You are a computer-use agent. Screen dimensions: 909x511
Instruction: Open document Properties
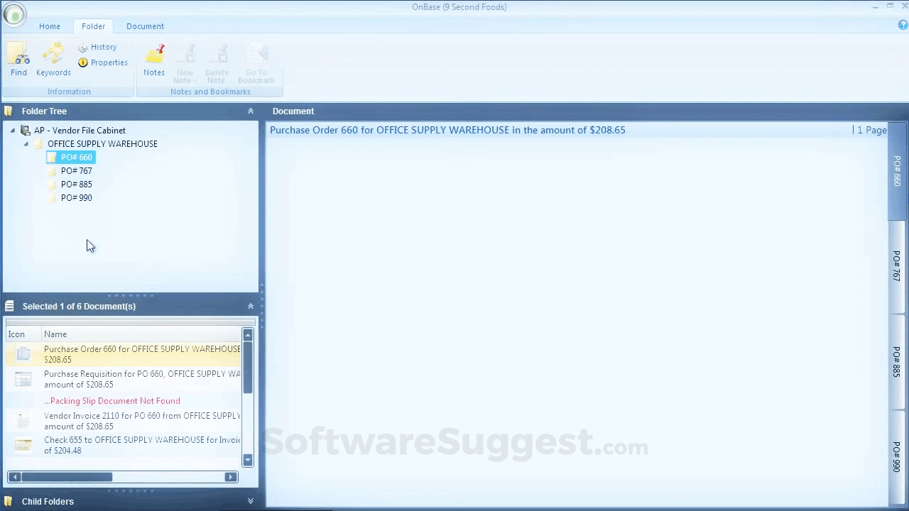(x=104, y=62)
